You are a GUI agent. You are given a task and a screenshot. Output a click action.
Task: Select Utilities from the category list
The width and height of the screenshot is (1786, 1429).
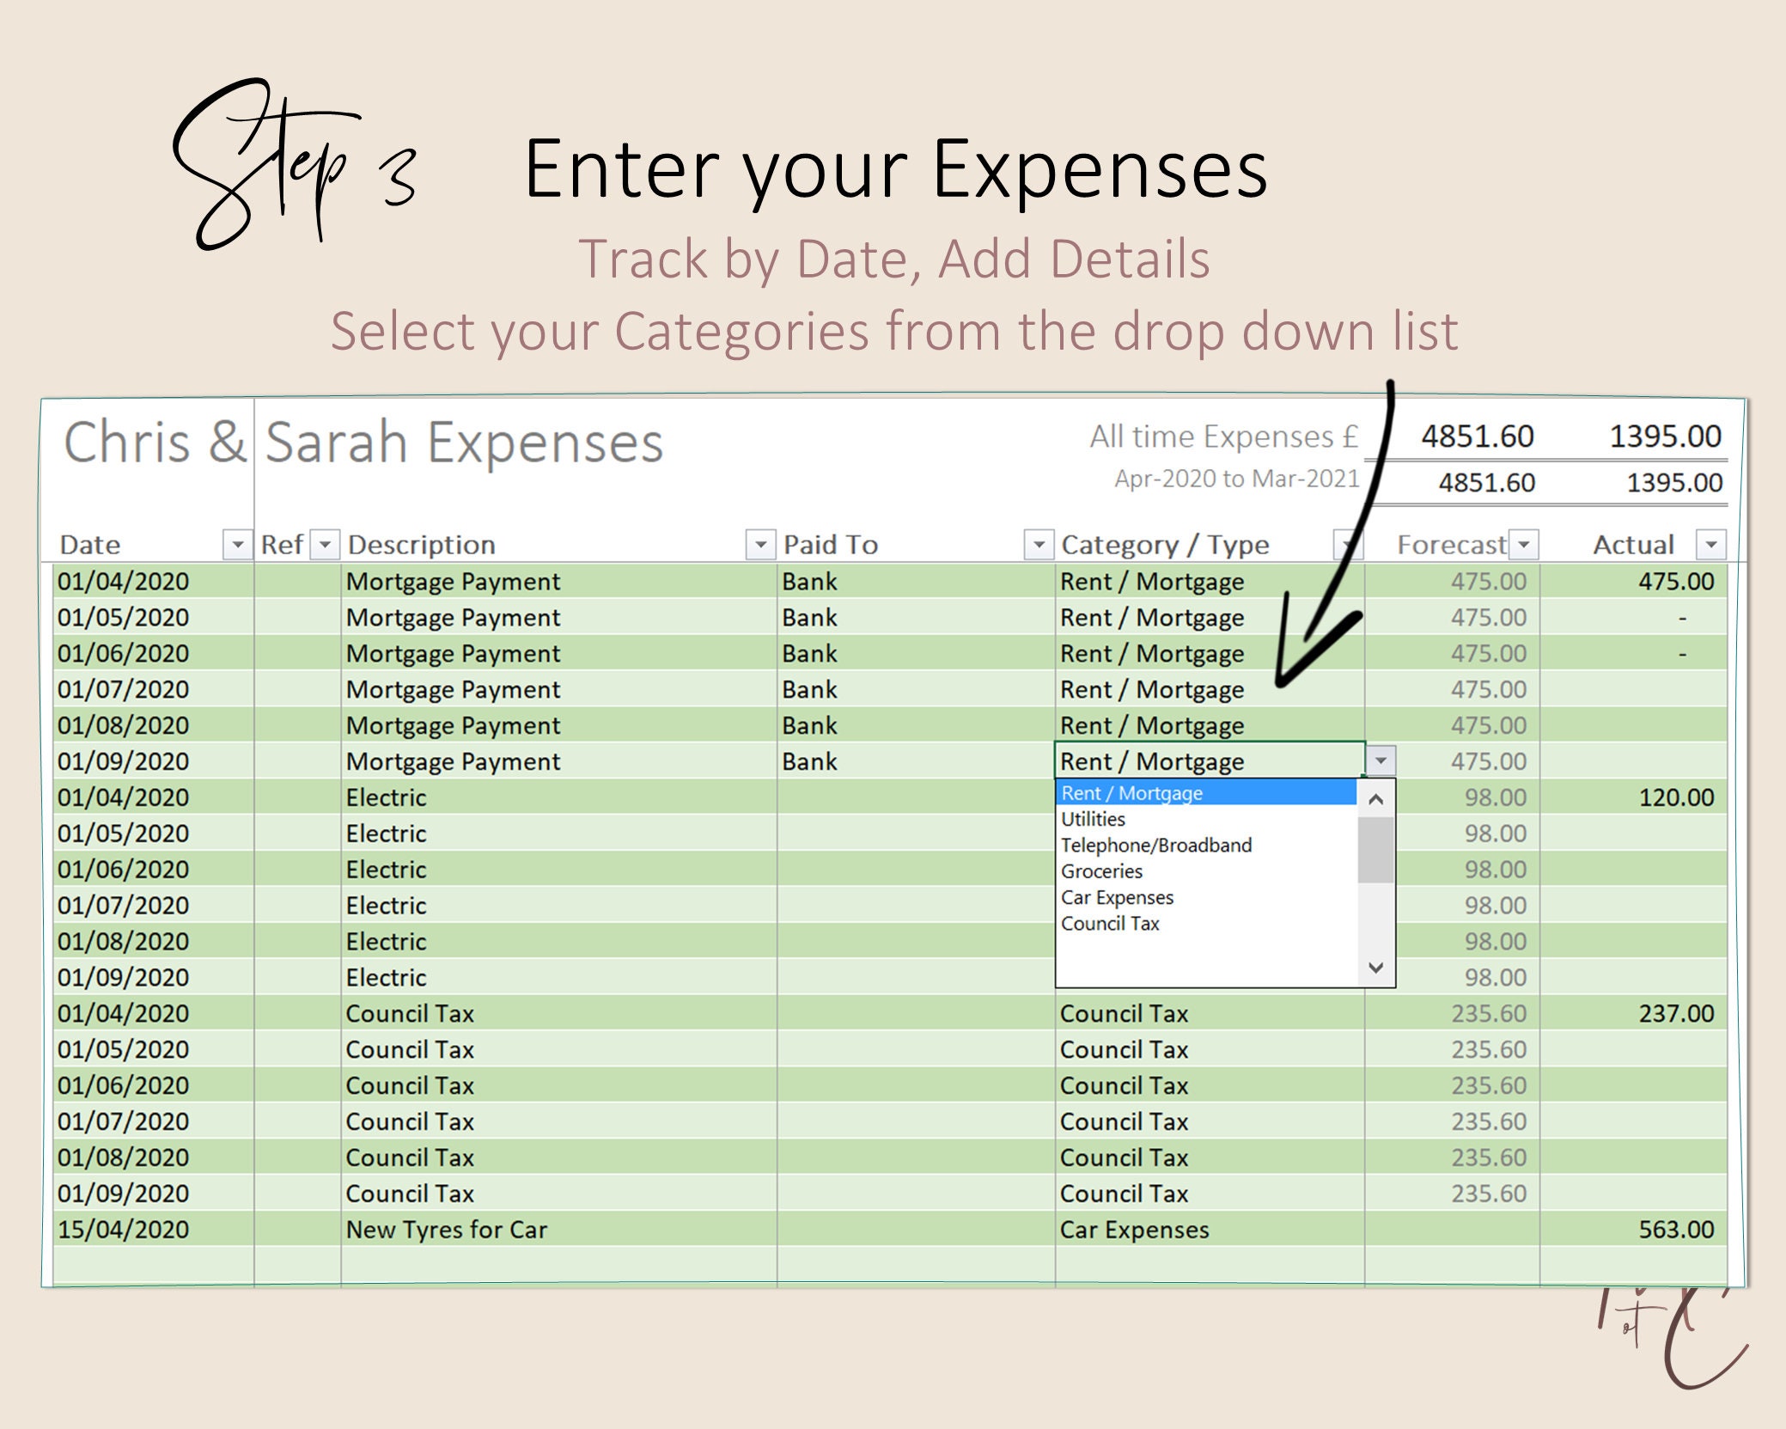tap(1093, 819)
